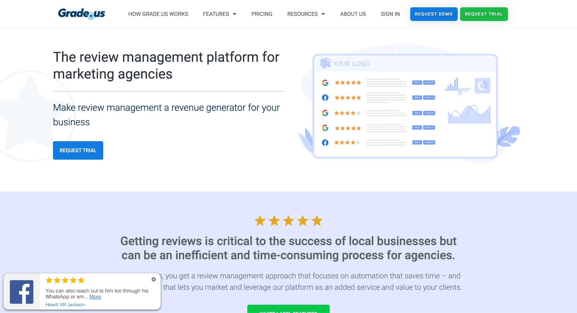This screenshot has width=577, height=313.
Task: Click the donut chart icon in illustration
Action: pos(482,86)
